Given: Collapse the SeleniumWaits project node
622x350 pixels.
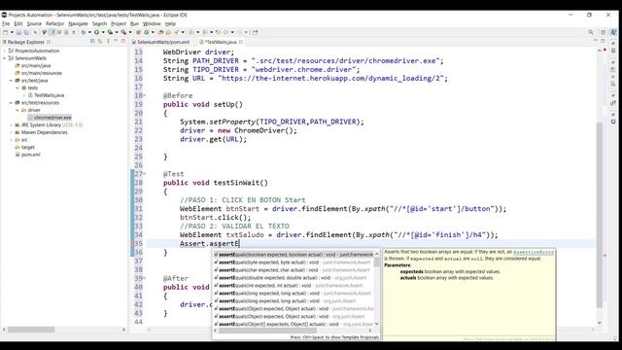Looking at the screenshot, I should pos(5,58).
